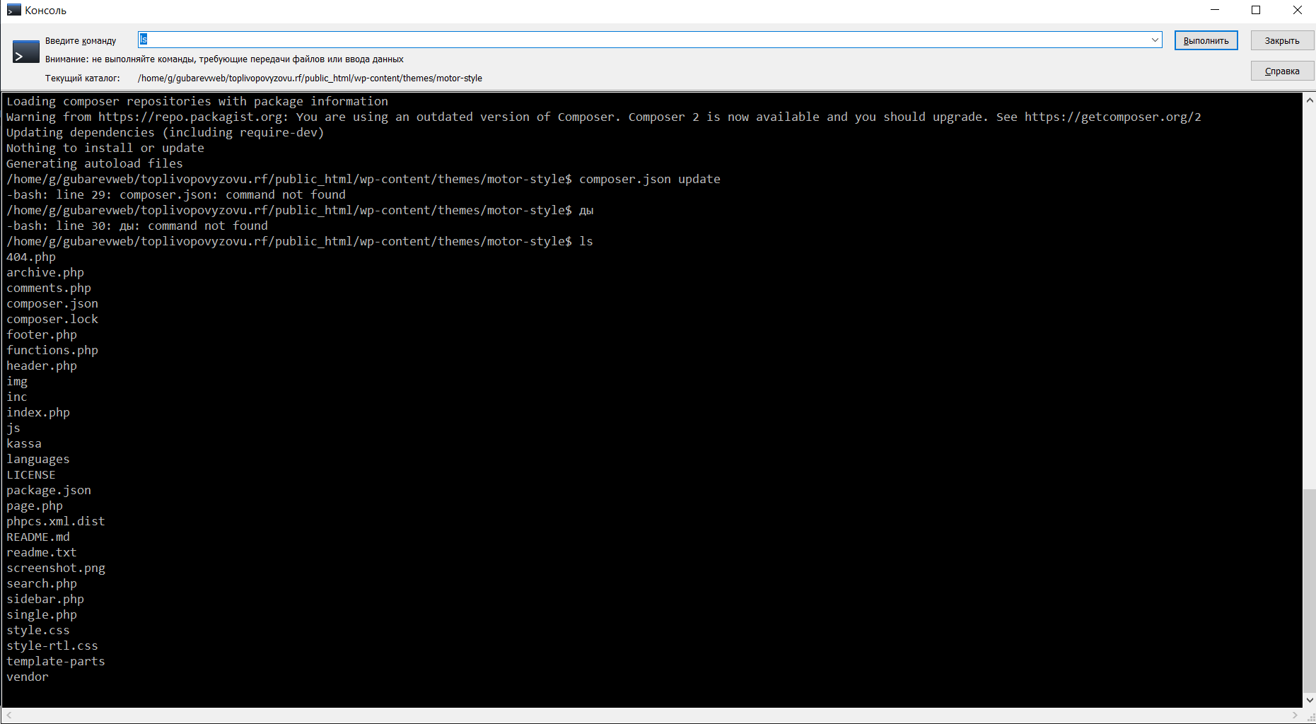Click the getcomposer.org/2 URL text

[x=1113, y=117]
